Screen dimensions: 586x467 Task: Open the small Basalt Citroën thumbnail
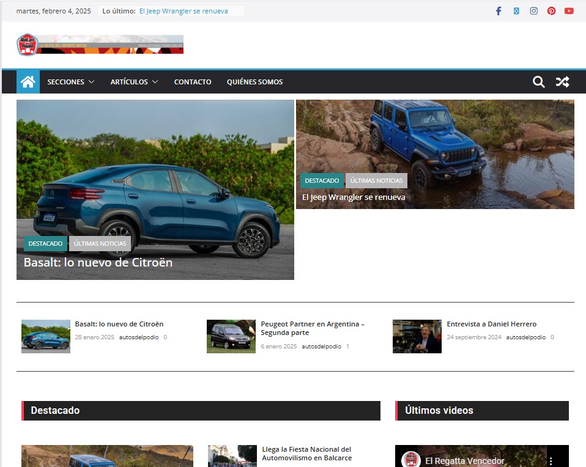(x=46, y=336)
